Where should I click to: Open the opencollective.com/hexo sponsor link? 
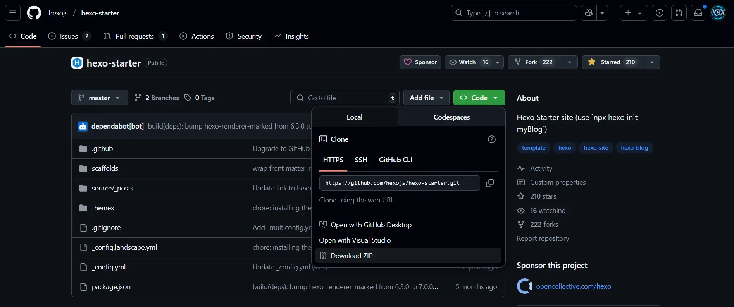click(x=573, y=286)
